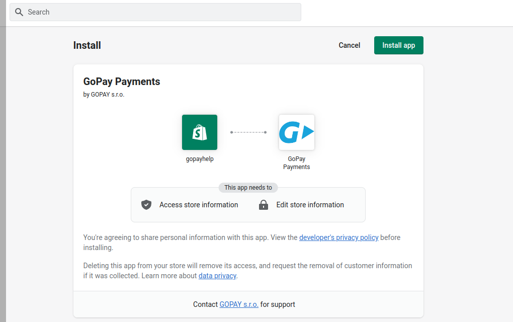This screenshot has width=513, height=322.
Task: Click the magnifying glass search icon
Action: pos(19,12)
